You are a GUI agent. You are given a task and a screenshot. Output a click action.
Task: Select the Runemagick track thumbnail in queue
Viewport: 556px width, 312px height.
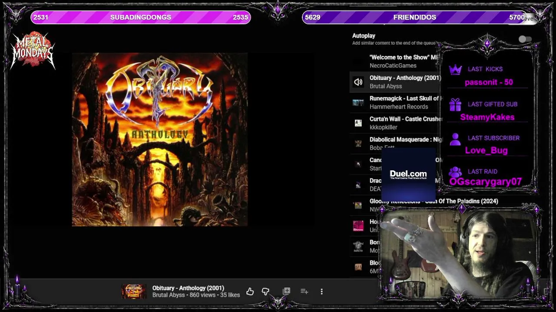(358, 103)
